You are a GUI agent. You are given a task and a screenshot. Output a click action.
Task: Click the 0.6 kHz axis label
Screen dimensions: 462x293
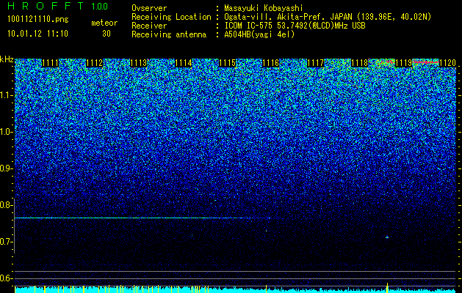pyautogui.click(x=6, y=278)
